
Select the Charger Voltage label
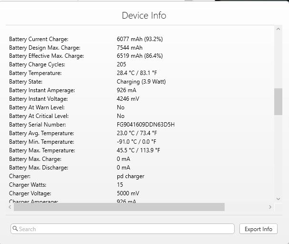tap(30, 193)
